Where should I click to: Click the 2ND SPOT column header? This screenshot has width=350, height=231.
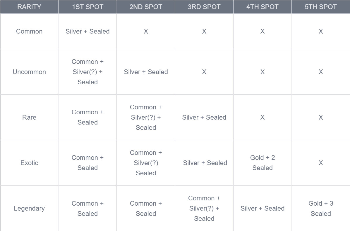tap(146, 7)
